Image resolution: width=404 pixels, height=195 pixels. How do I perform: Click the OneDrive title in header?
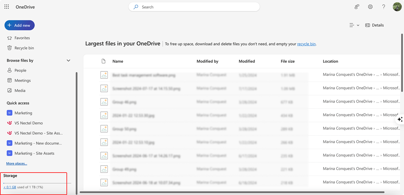point(25,7)
